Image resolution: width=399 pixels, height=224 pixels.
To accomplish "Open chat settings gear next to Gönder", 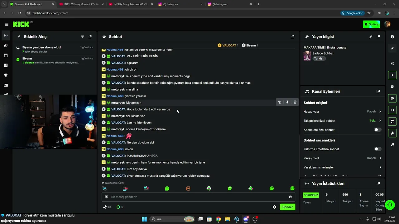I will click(x=275, y=207).
